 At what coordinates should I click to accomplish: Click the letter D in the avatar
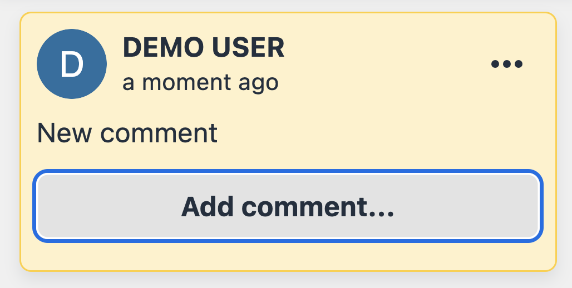72,64
